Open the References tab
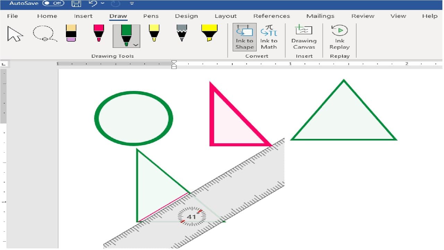 coord(272,16)
